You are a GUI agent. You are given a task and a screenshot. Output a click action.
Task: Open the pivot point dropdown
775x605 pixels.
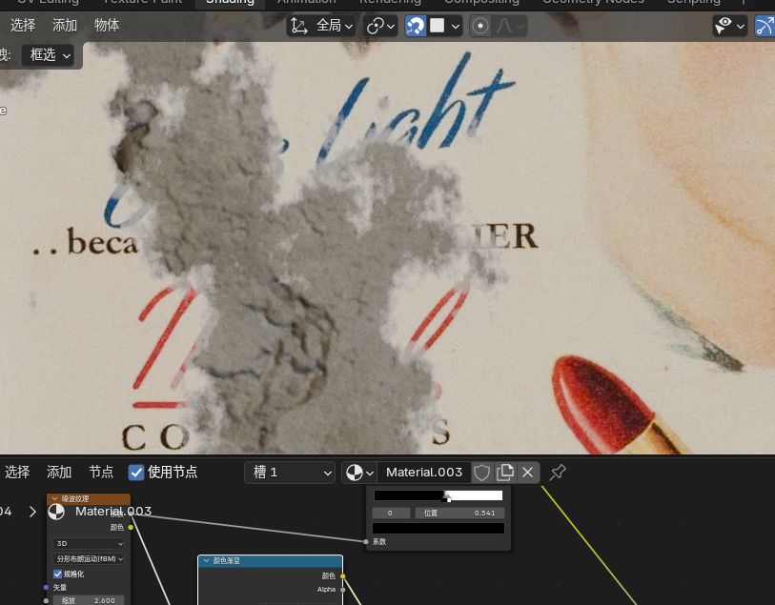[380, 26]
